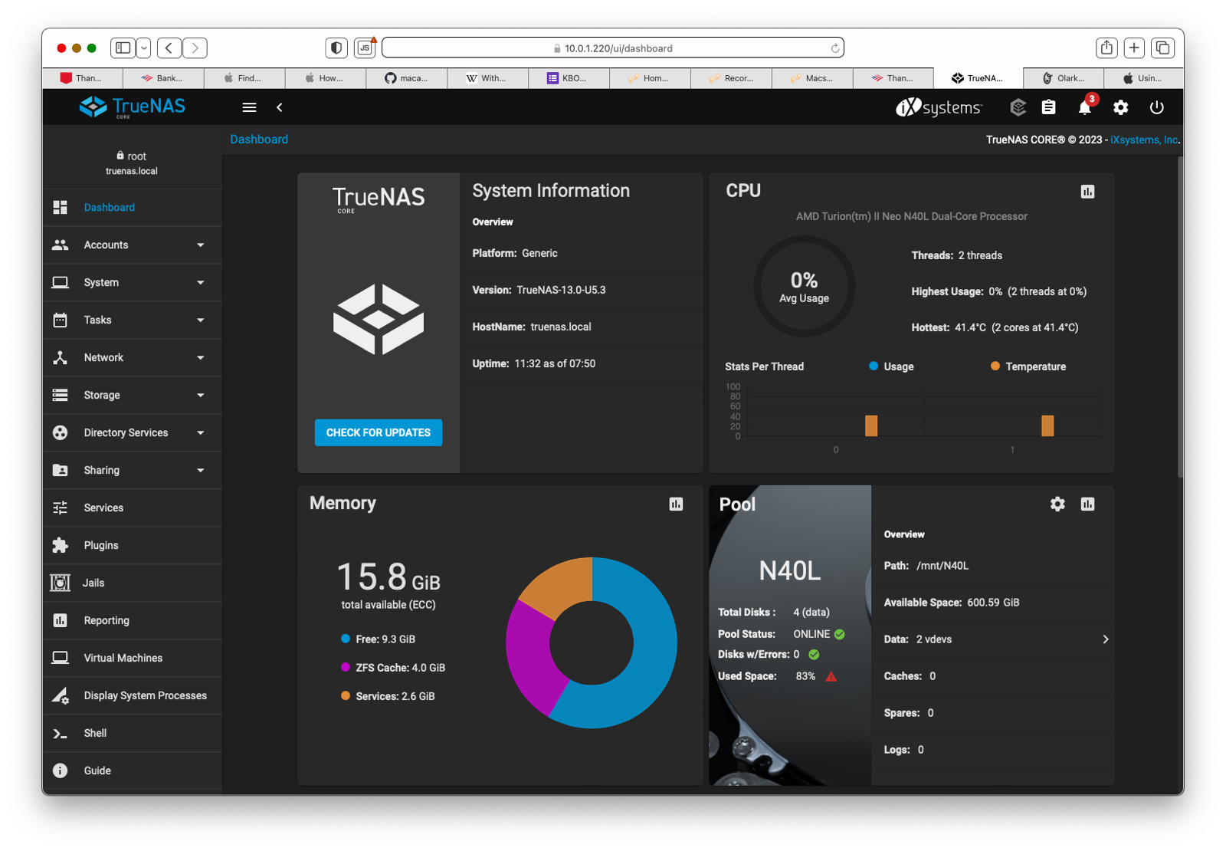Open Pool N40L settings gear
The width and height of the screenshot is (1226, 851).
[1057, 504]
